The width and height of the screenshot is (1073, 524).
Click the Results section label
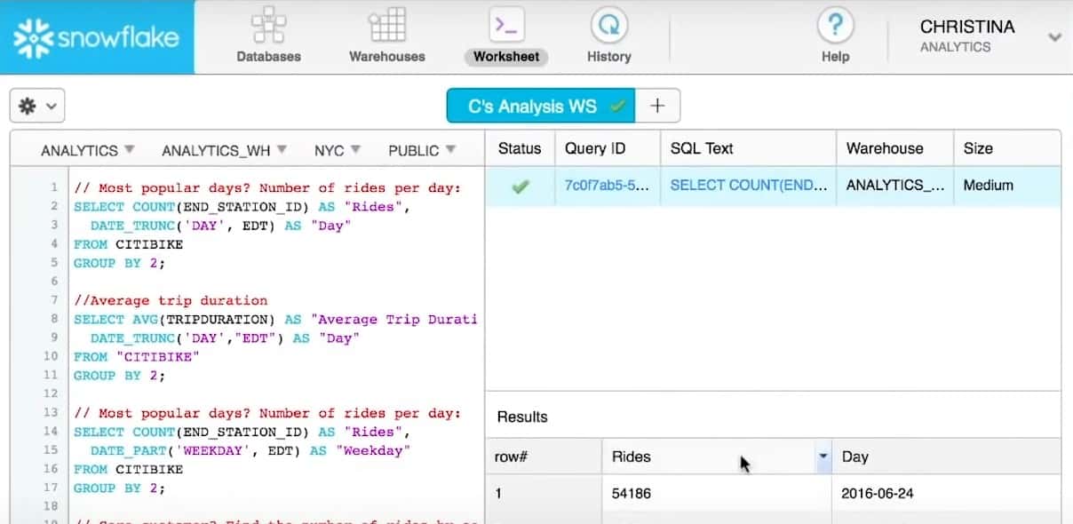[522, 417]
